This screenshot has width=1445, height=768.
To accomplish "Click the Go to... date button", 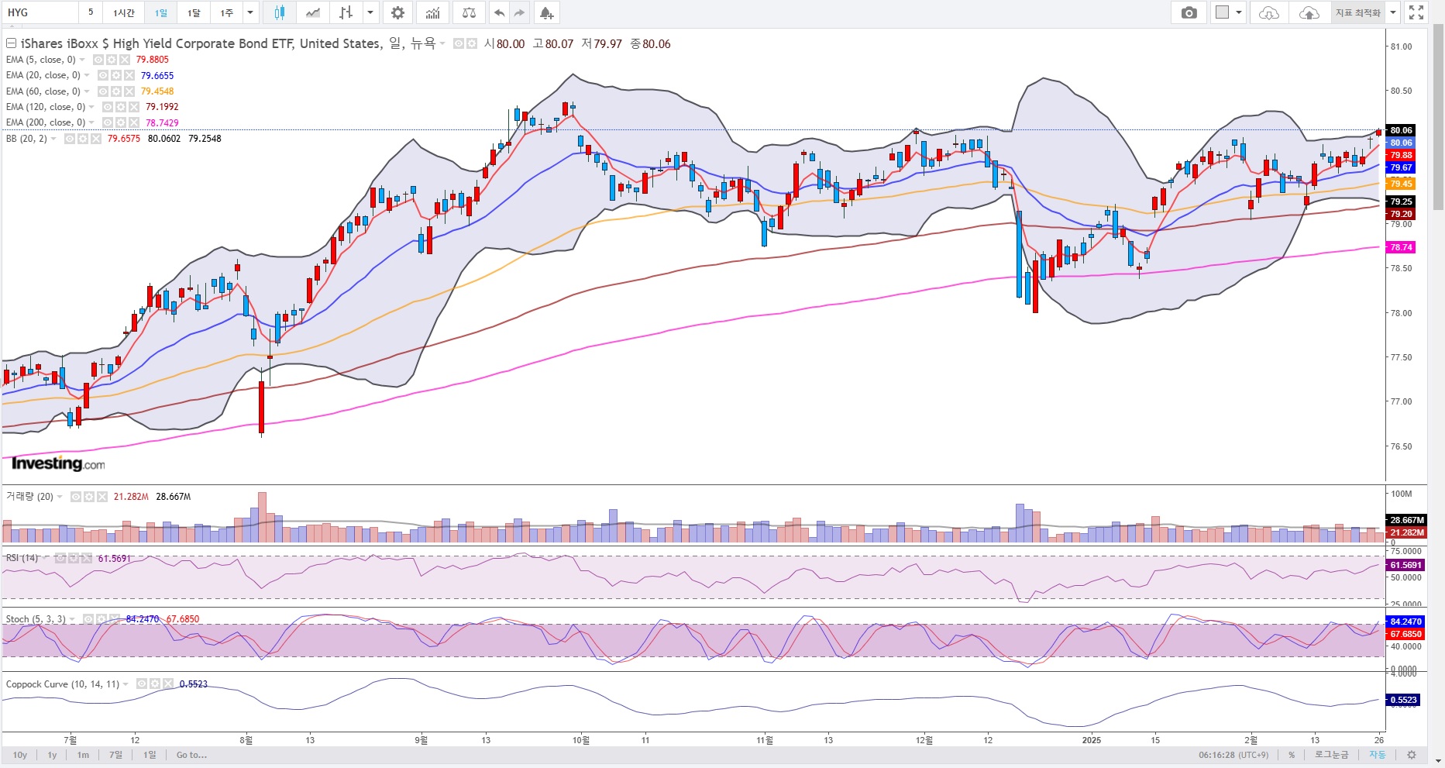I will click(191, 755).
